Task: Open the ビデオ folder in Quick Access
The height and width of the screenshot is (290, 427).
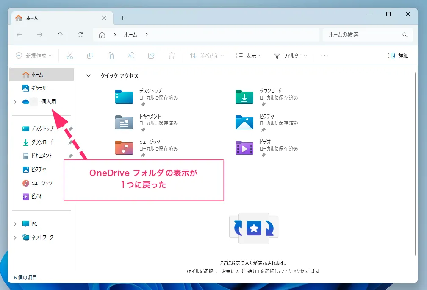Action: [266, 148]
